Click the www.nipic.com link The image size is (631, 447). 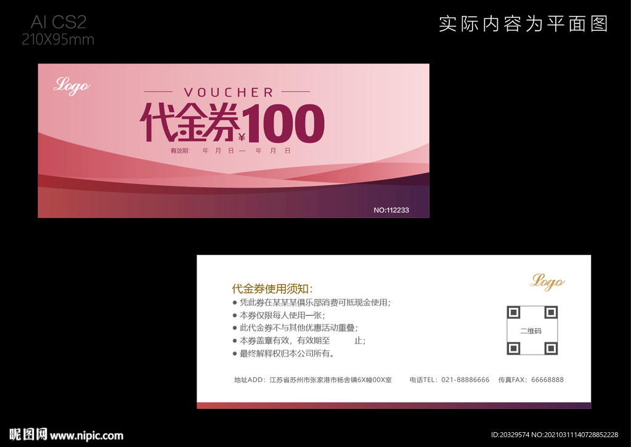[x=86, y=436]
